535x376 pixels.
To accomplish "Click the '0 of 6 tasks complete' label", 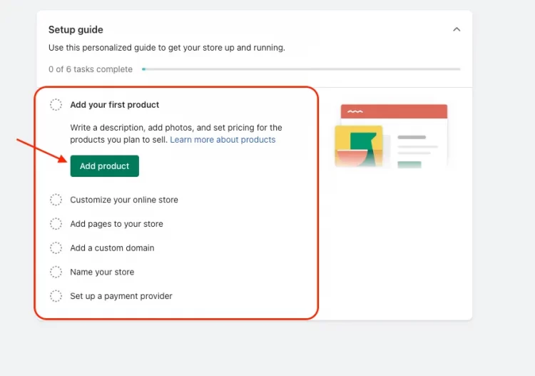I will (91, 69).
